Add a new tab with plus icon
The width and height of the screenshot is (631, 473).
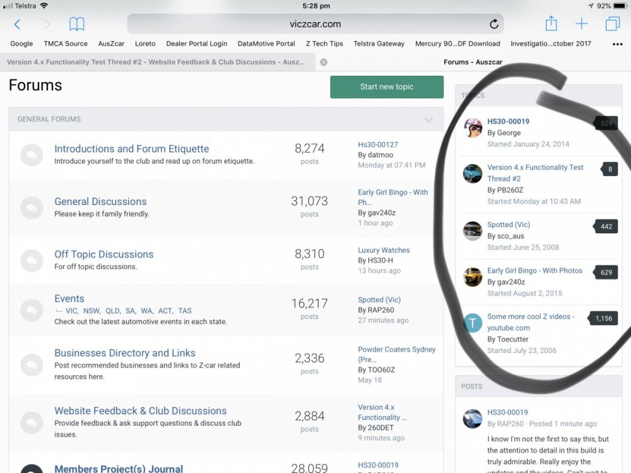[x=581, y=25]
